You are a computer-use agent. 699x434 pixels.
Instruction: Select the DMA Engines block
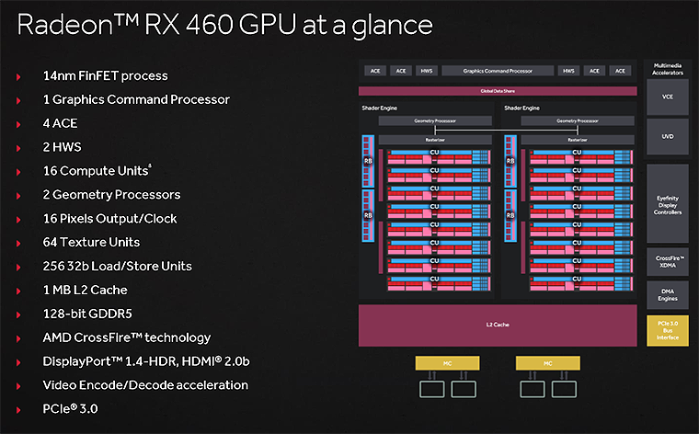(x=668, y=295)
